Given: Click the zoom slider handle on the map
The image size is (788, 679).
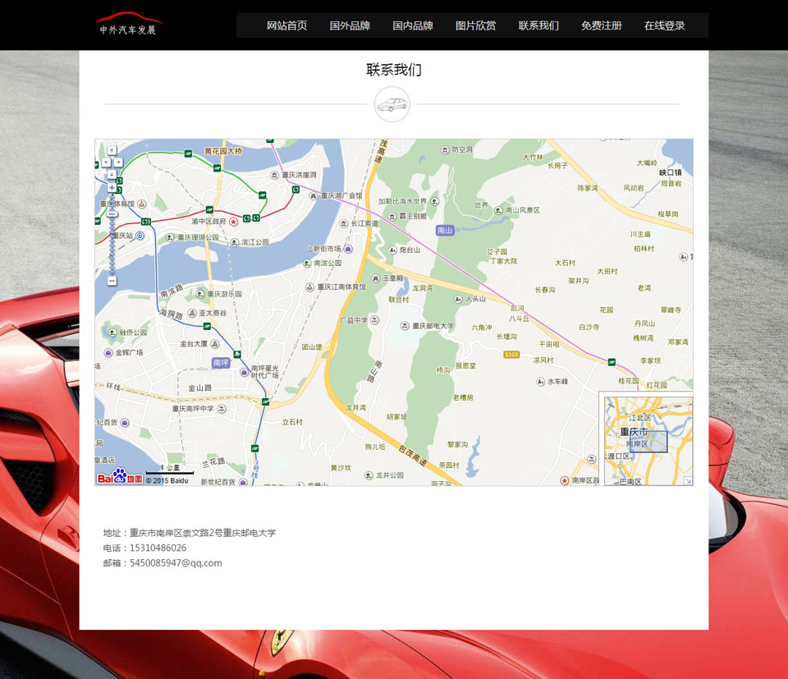Looking at the screenshot, I should [x=112, y=213].
